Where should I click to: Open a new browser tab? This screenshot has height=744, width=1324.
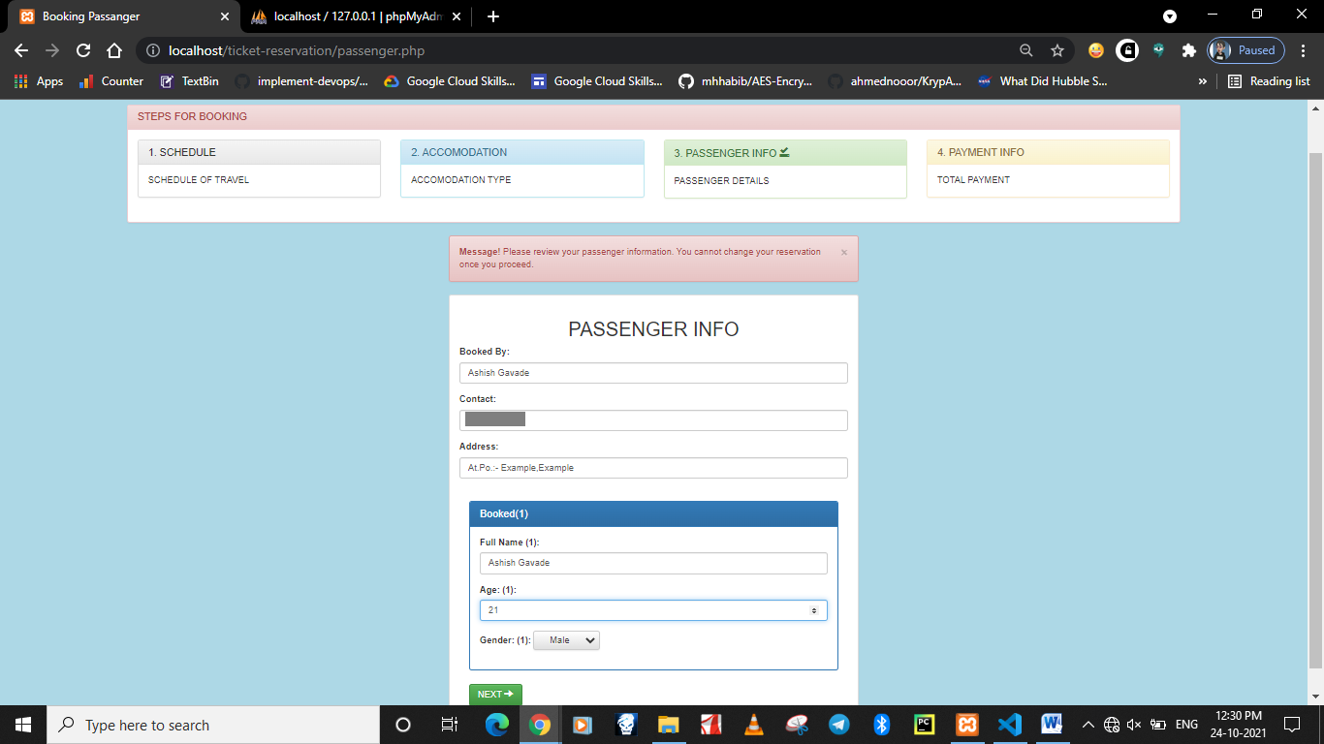pyautogui.click(x=493, y=16)
